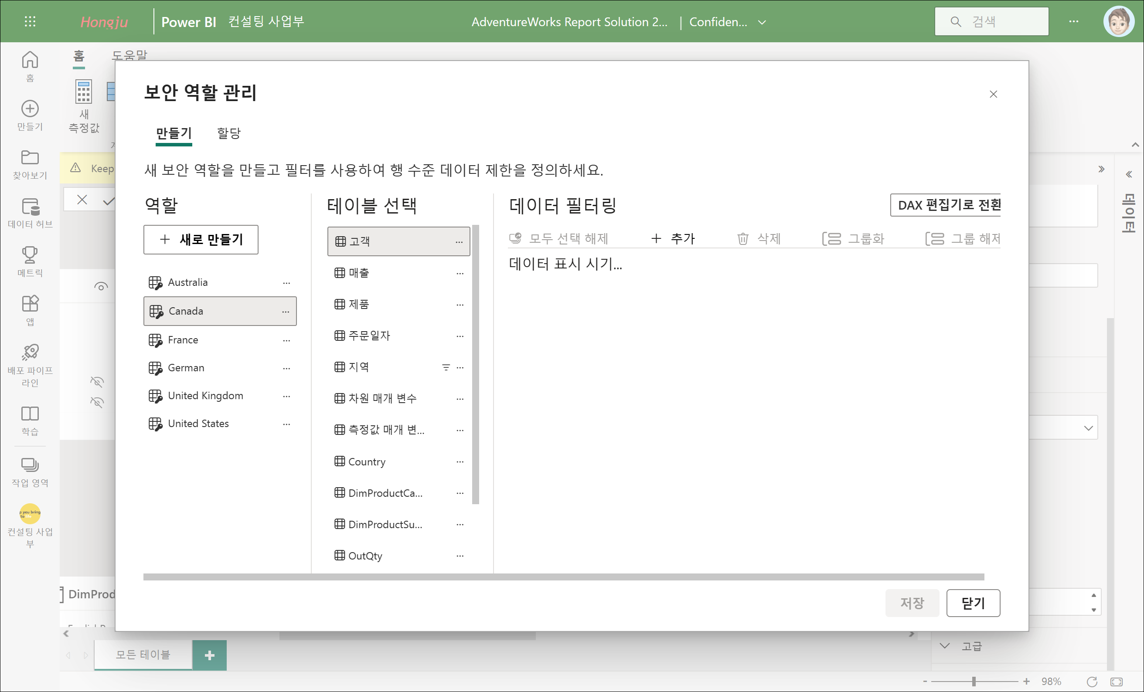Expand the Advanced (고급) section

pyautogui.click(x=945, y=645)
